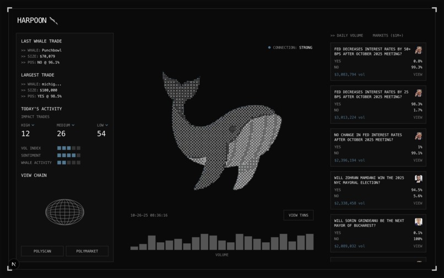Click the HARPOON title text
This screenshot has height=278, width=444.
coord(32,20)
